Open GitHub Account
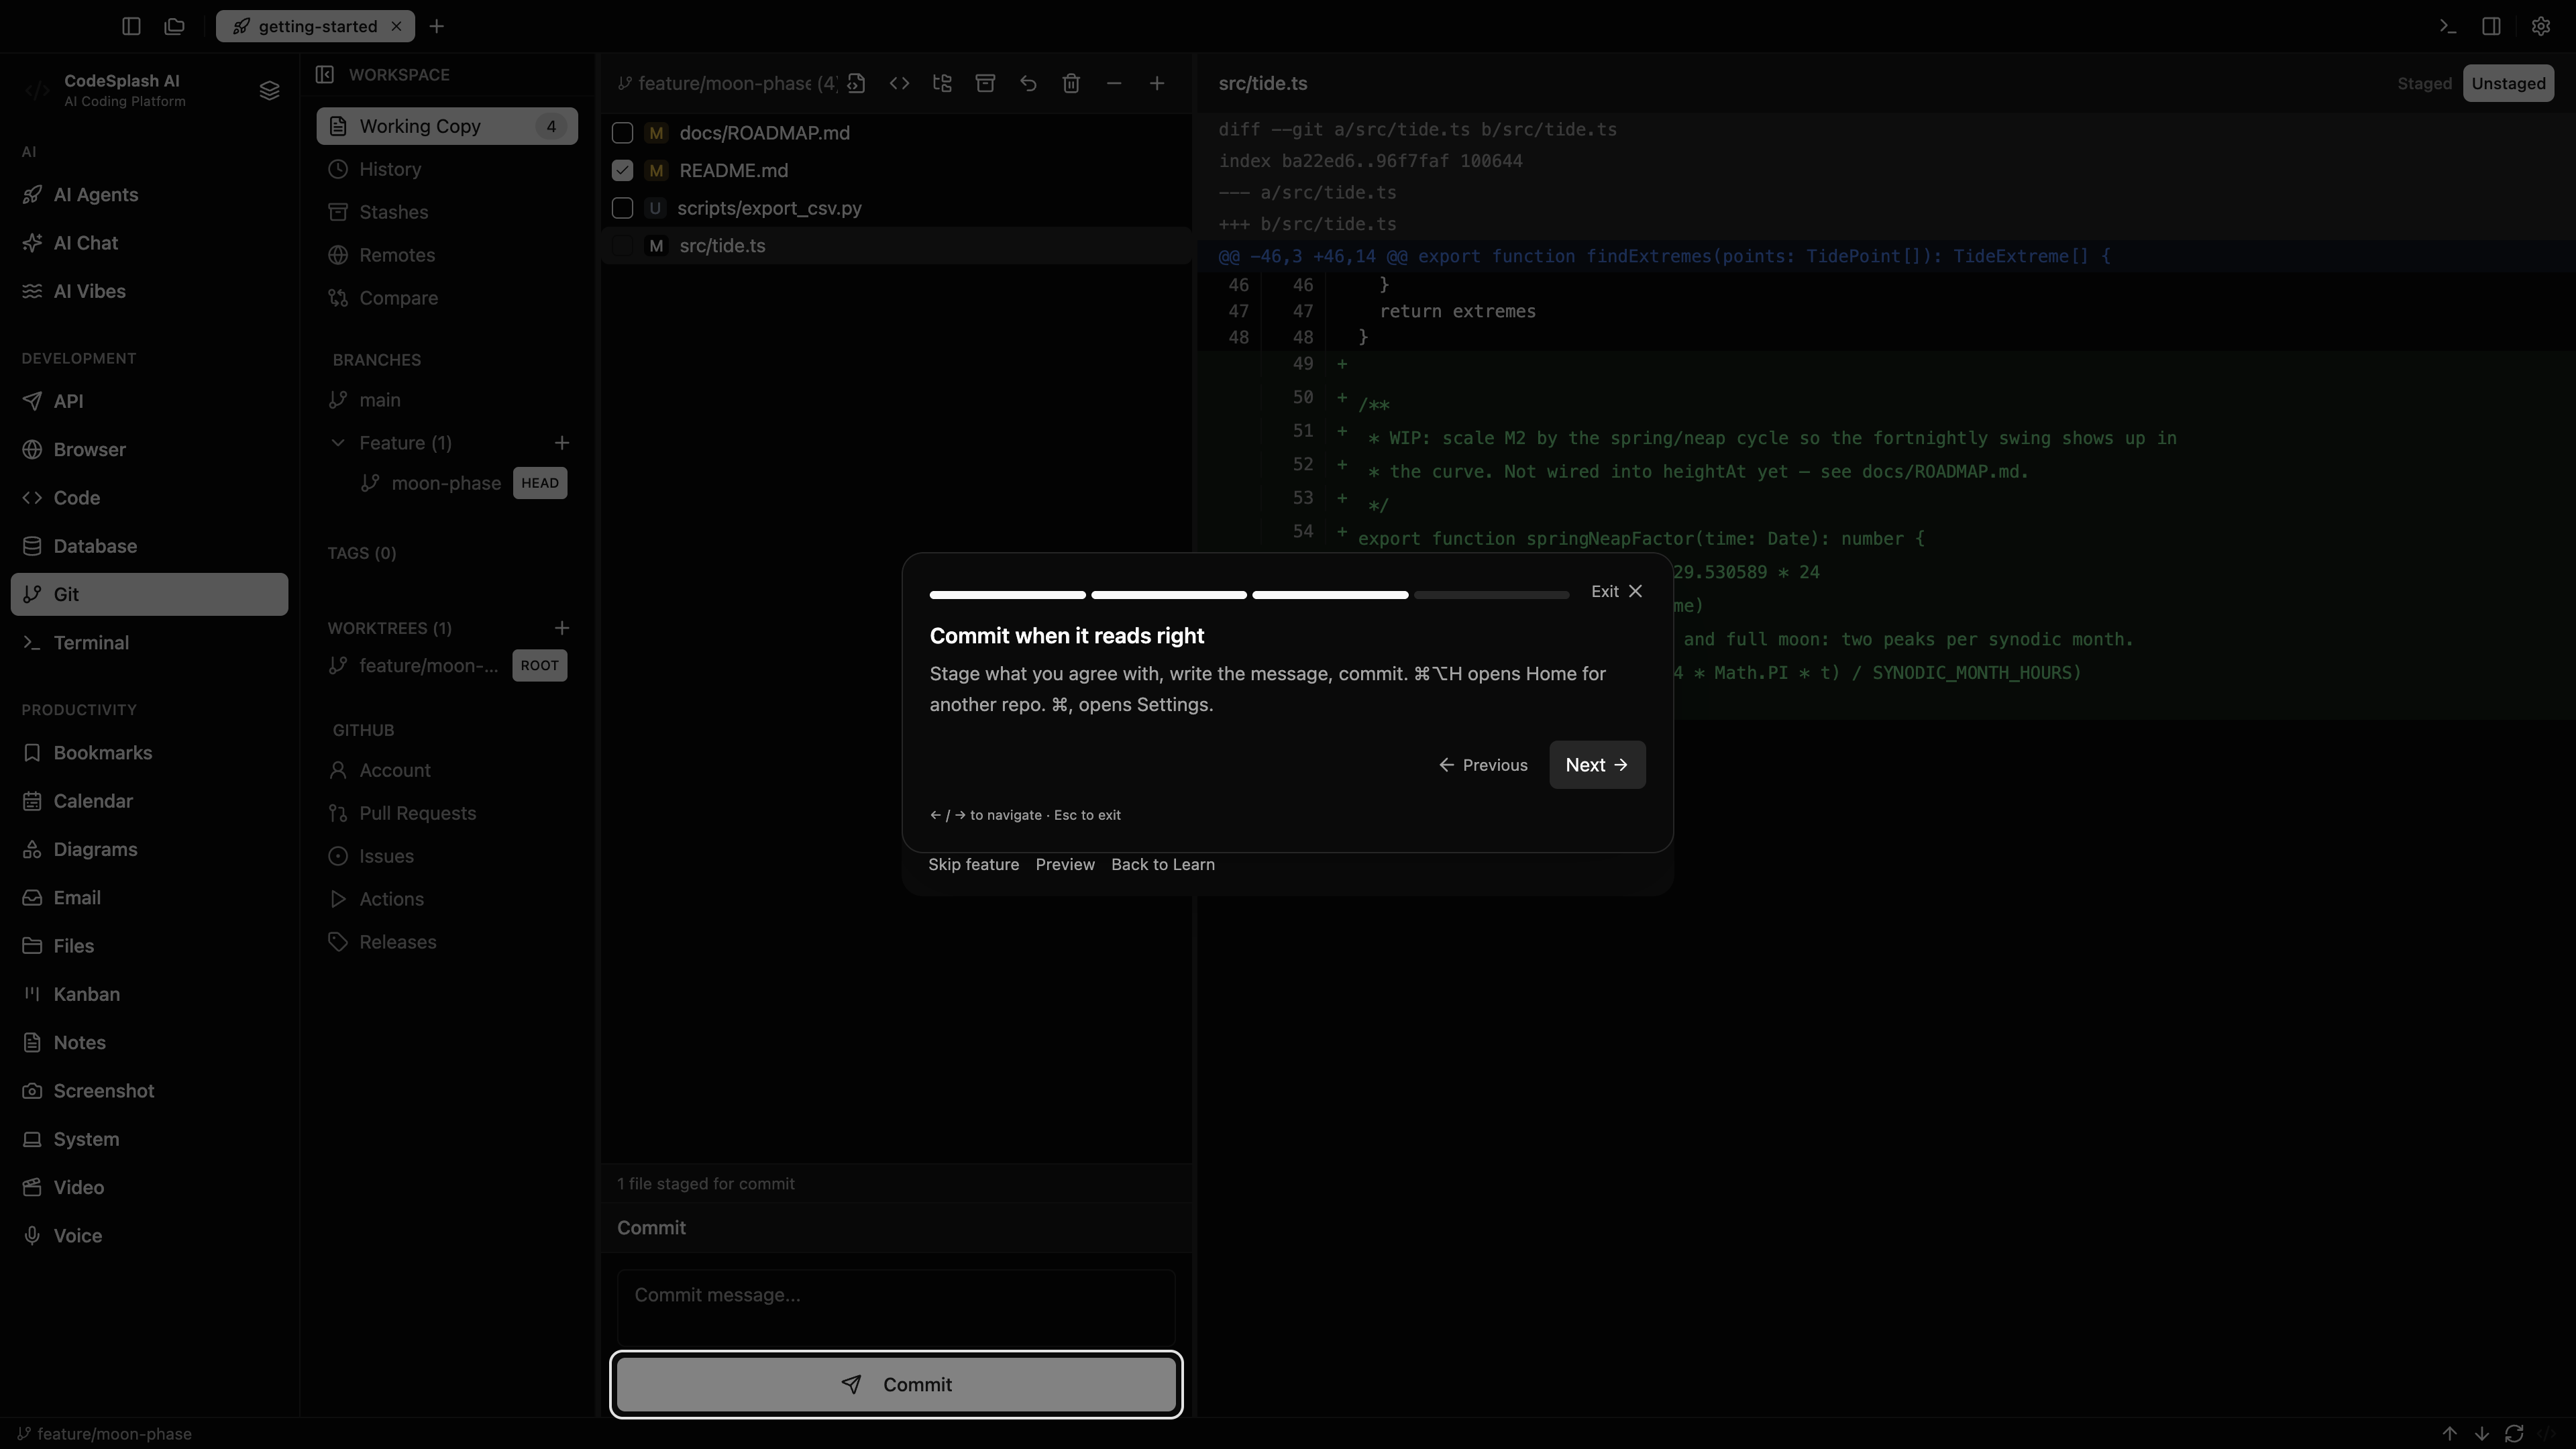 [447, 770]
